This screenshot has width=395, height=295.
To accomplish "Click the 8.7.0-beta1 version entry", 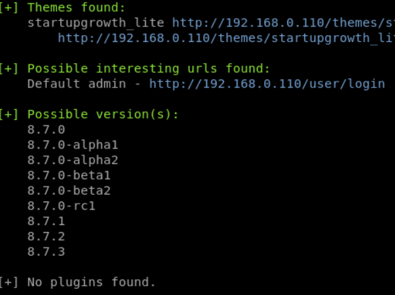I will [69, 176].
